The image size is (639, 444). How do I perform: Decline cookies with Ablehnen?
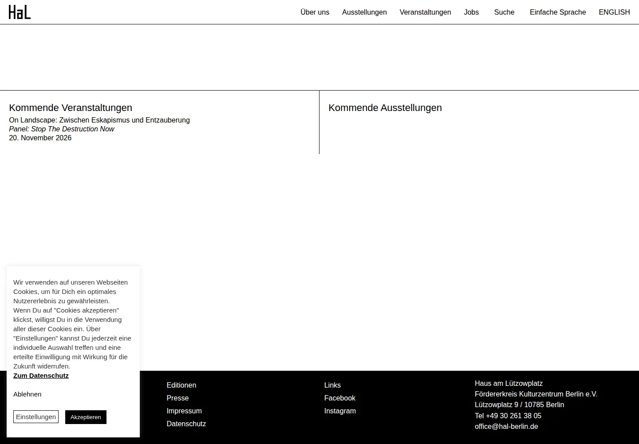pos(28,394)
